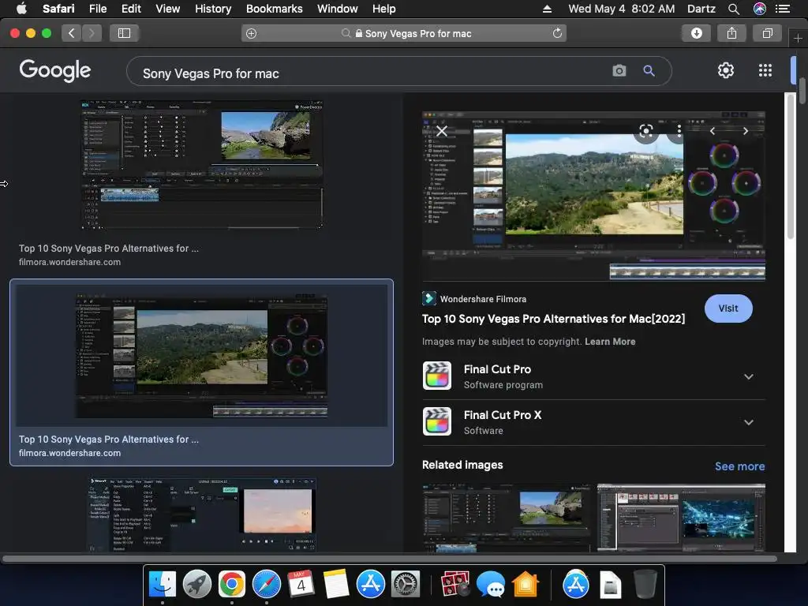The width and height of the screenshot is (808, 606).
Task: Click the Dartz user name in menu bar
Action: click(x=701, y=9)
